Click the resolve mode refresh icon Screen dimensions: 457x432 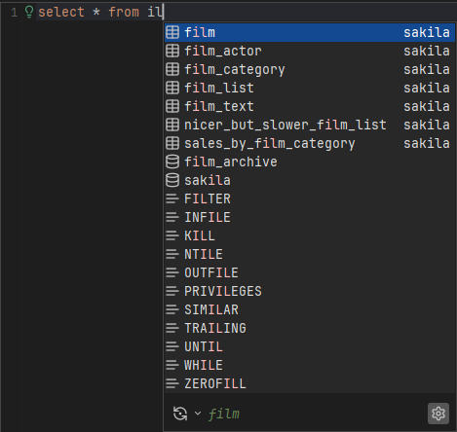click(x=180, y=414)
